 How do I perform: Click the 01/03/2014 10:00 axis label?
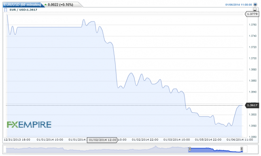click(176, 140)
